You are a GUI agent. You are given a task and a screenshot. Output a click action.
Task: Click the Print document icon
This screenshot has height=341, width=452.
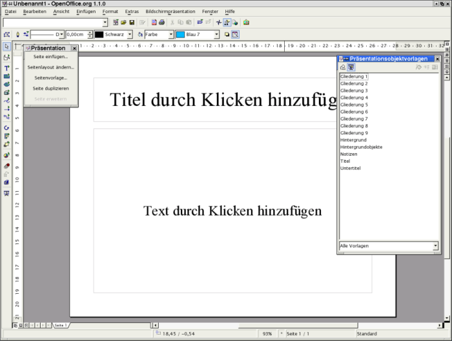click(x=162, y=23)
